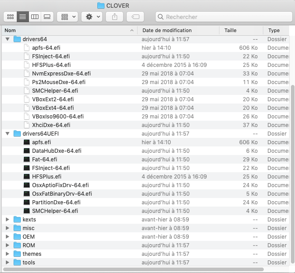This screenshot has width=295, height=273.
Task: Expand the themes folder
Action: point(8,254)
